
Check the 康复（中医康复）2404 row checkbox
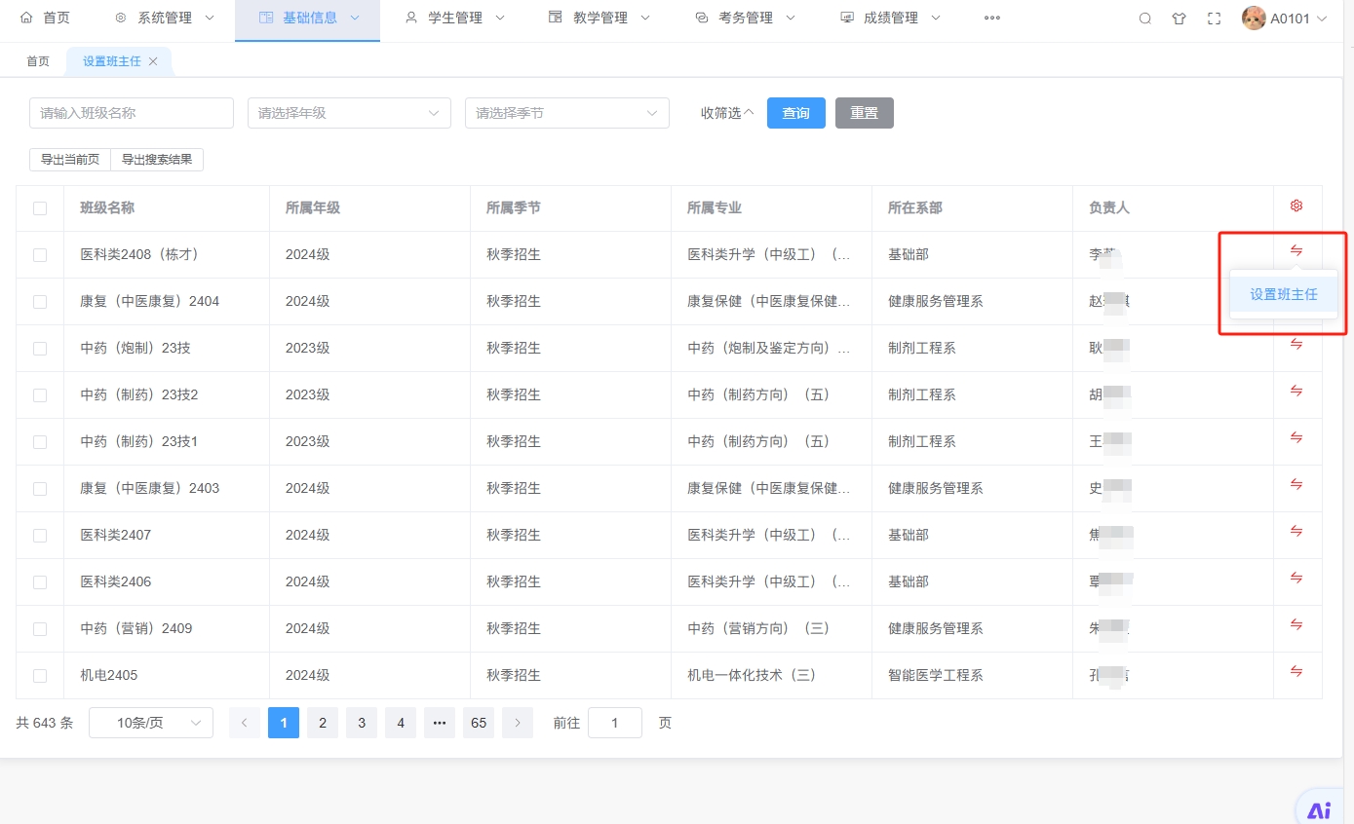click(x=40, y=302)
